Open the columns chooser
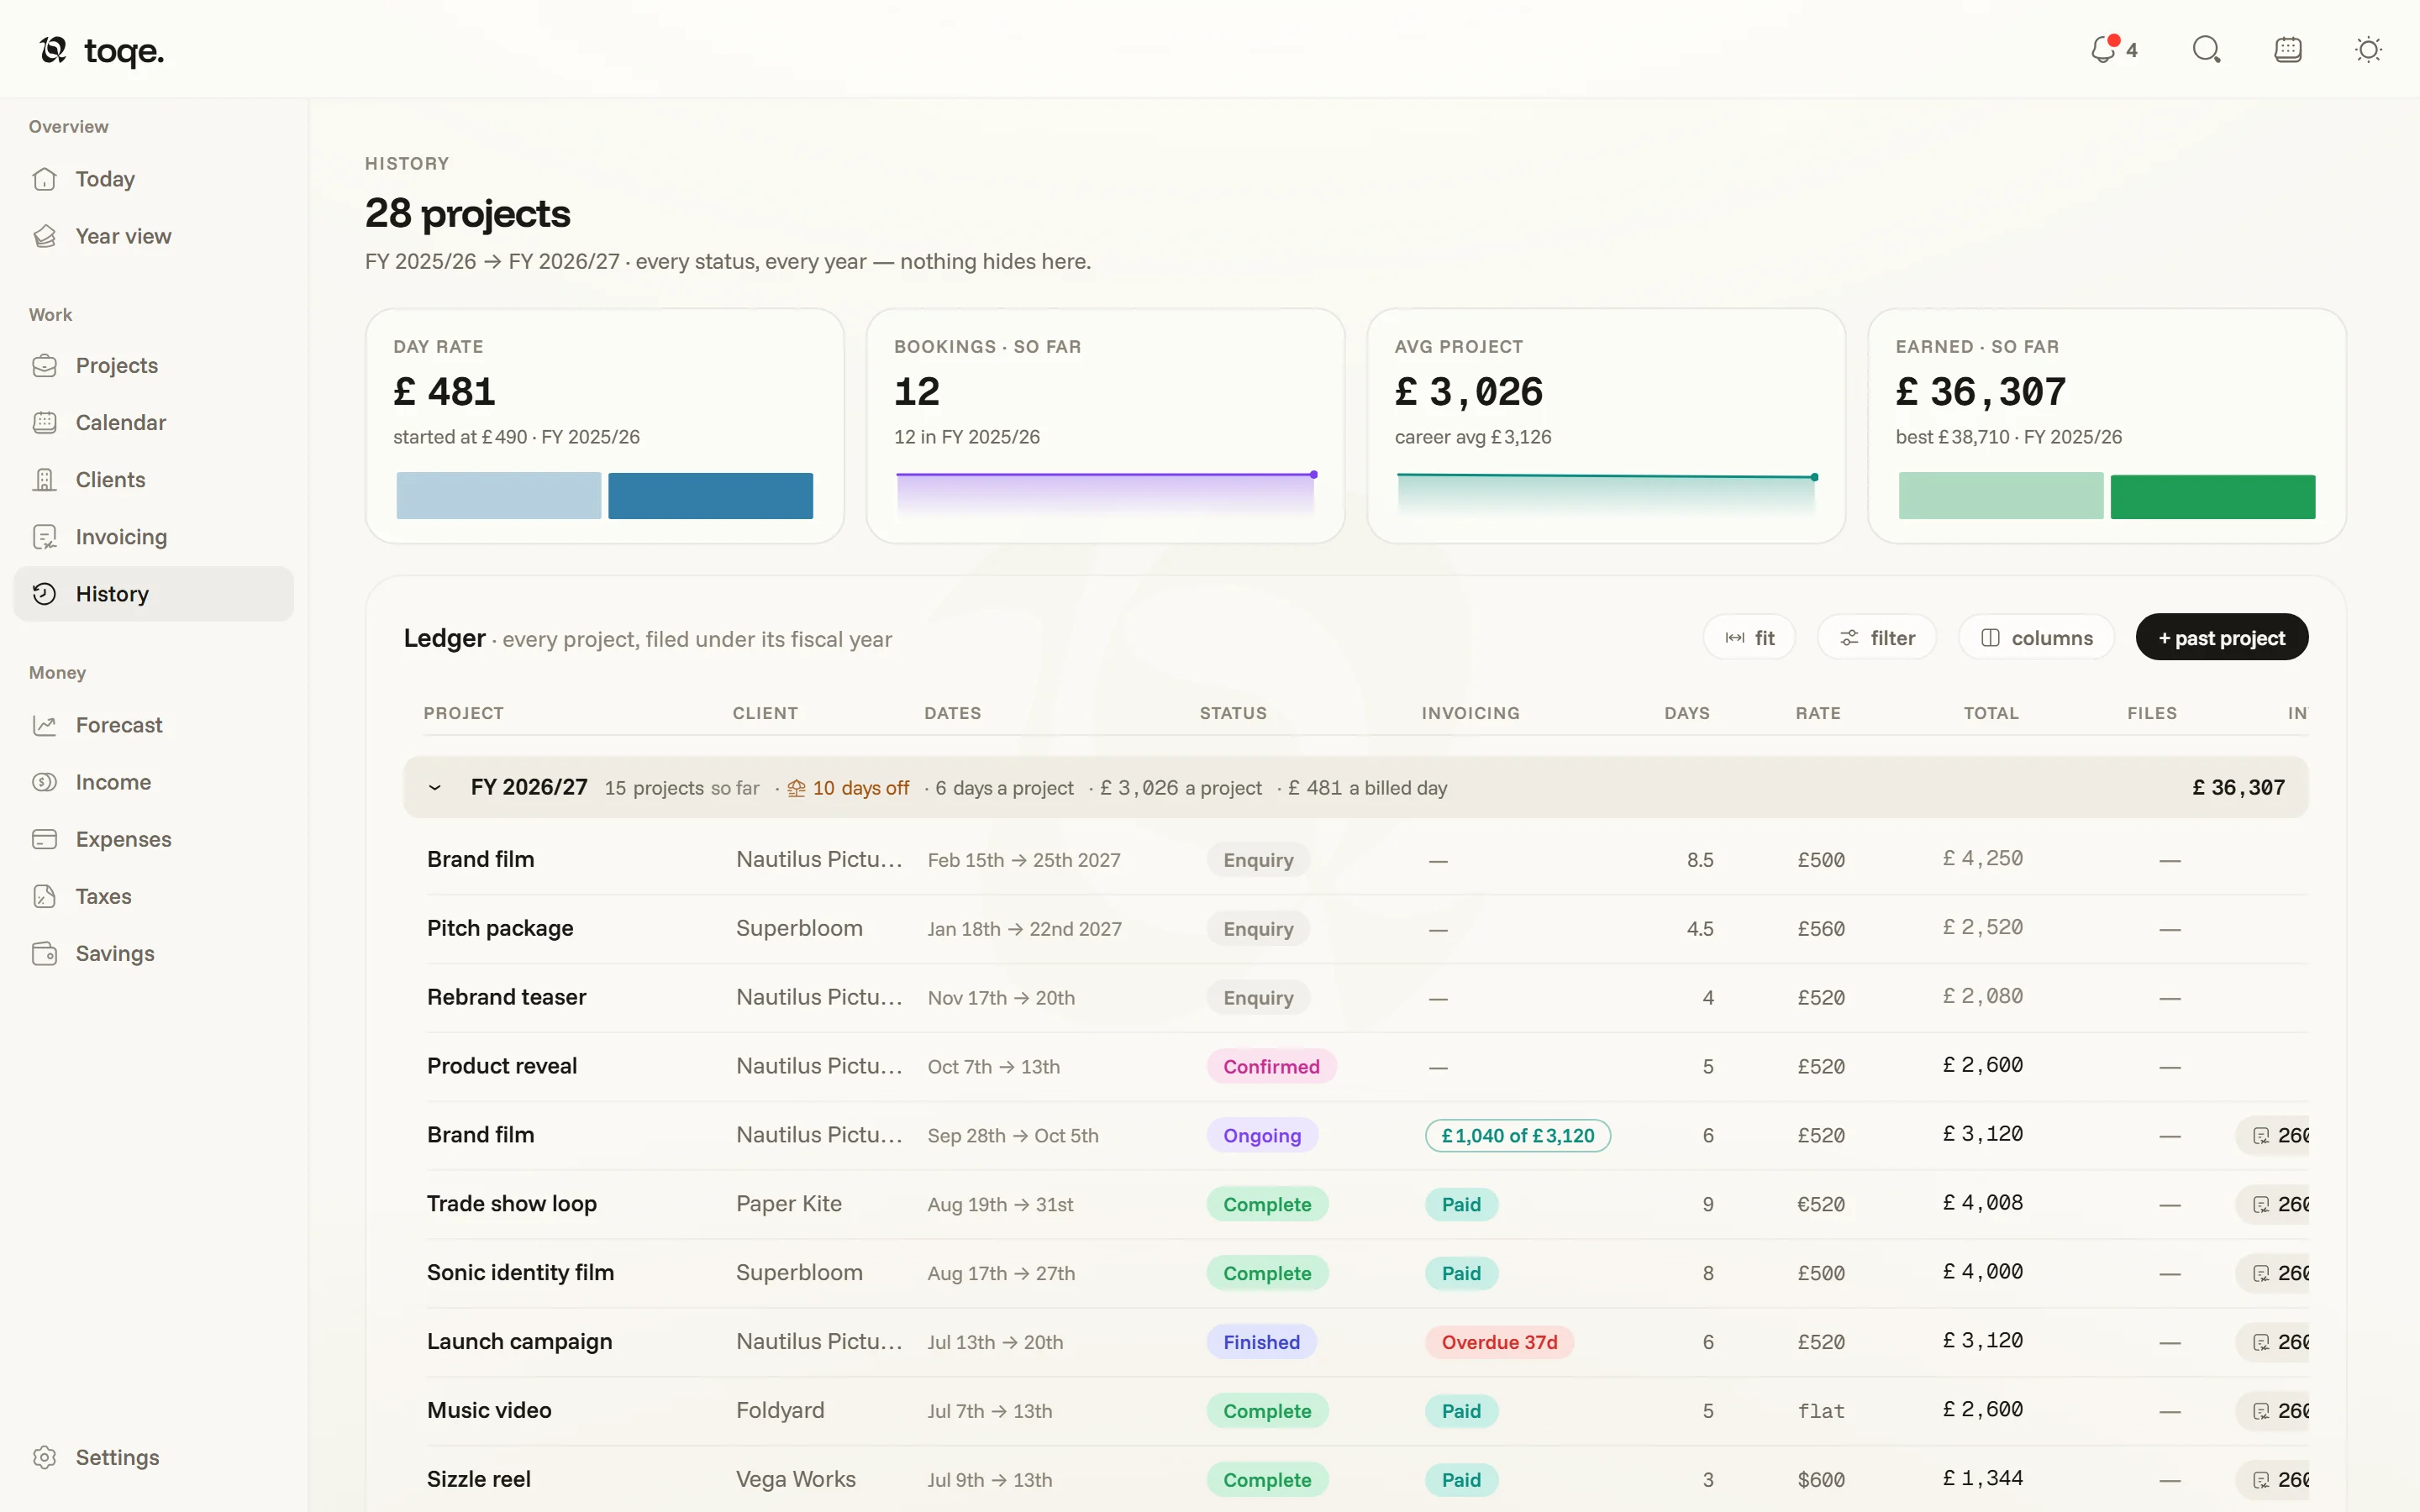The height and width of the screenshot is (1512, 2420). point(2036,638)
